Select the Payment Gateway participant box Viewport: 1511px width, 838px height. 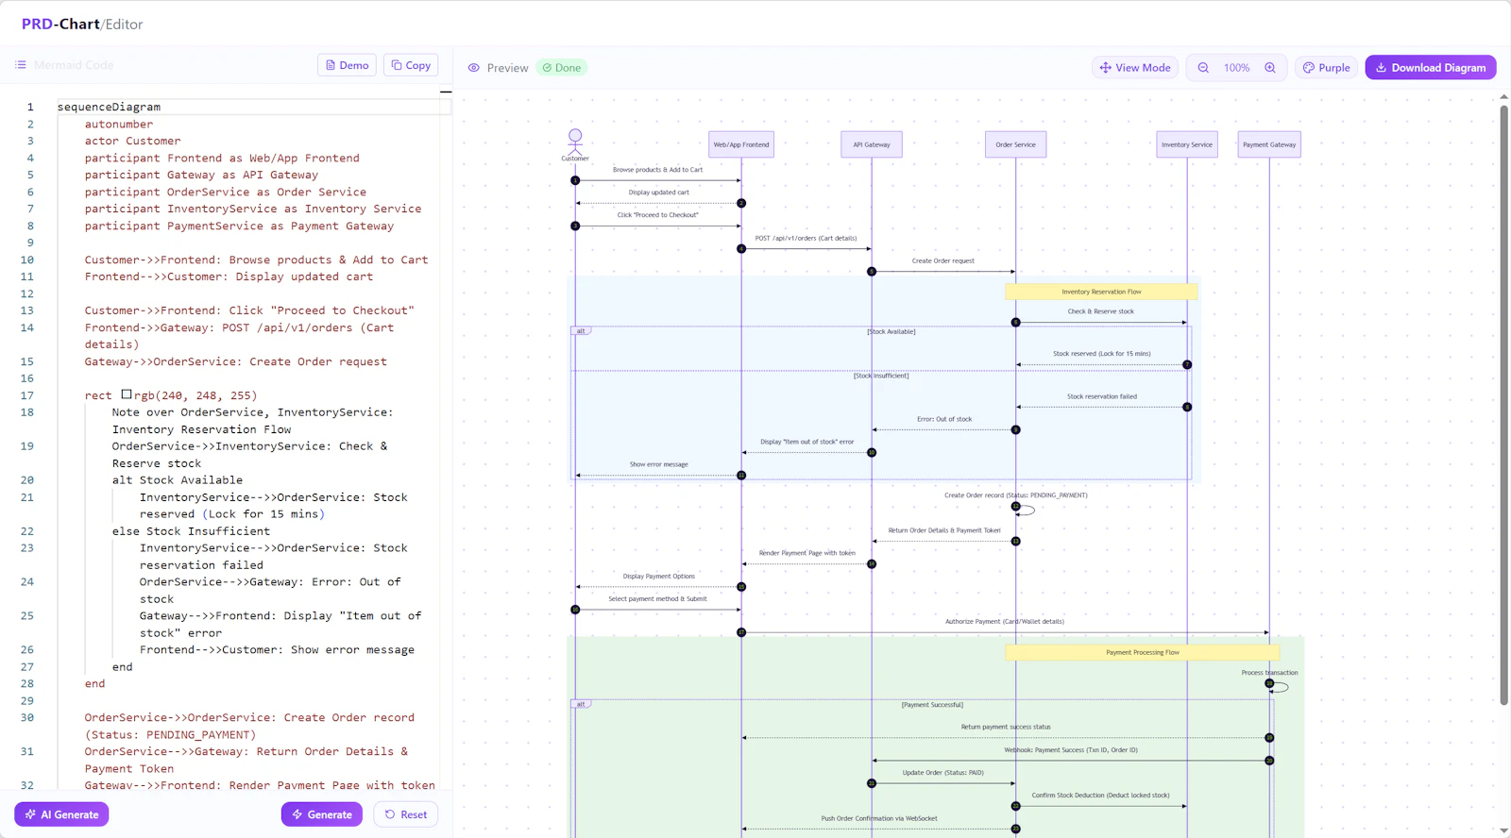1269,144
